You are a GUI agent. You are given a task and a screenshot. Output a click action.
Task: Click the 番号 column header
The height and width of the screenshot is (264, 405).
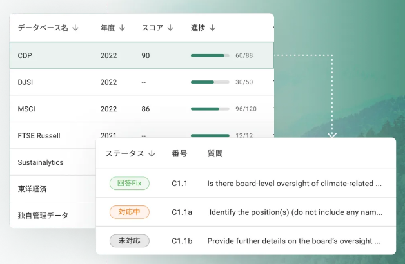[179, 154]
